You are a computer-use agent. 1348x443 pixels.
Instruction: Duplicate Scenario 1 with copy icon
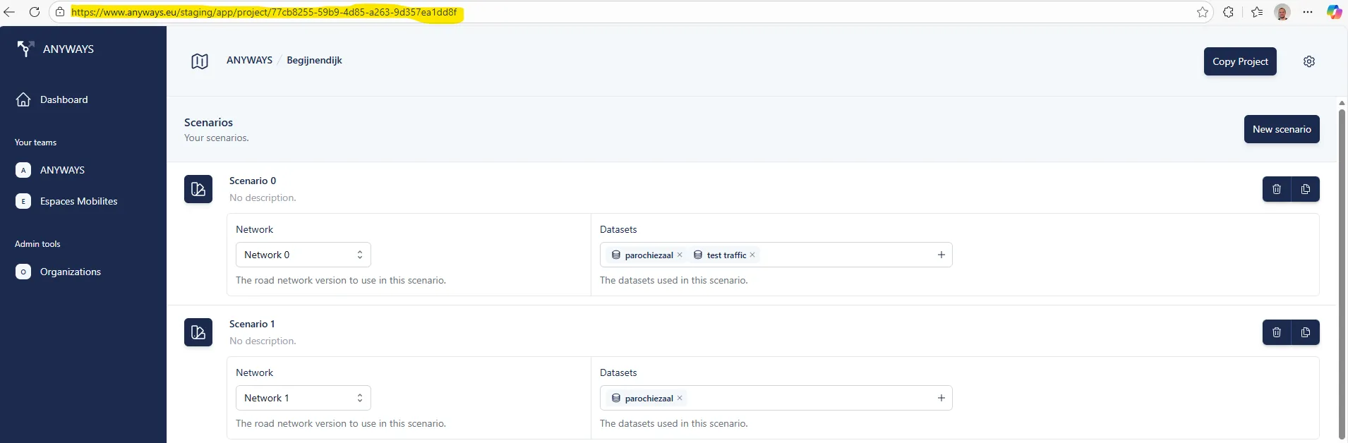click(x=1306, y=332)
